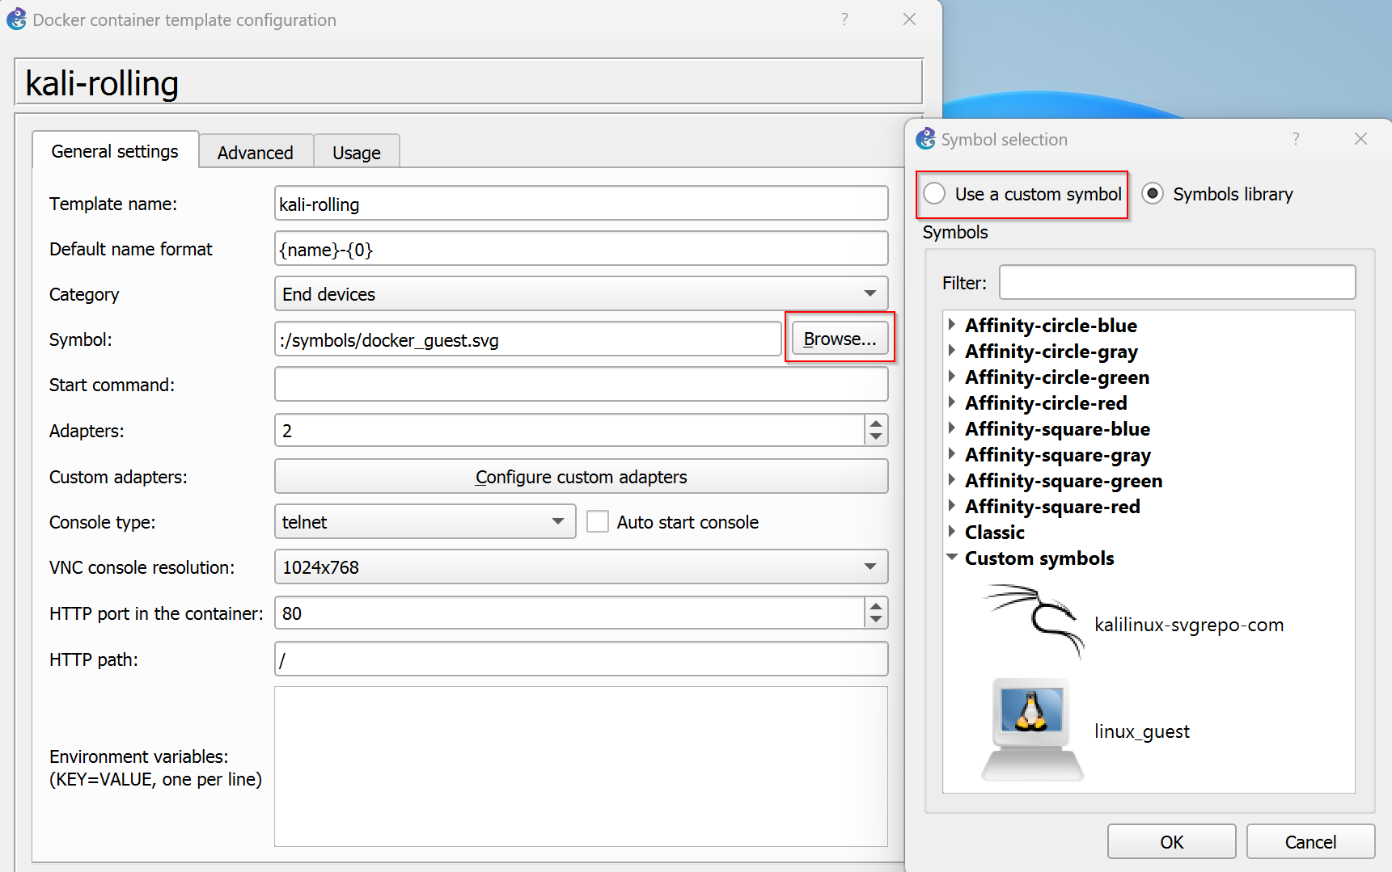The width and height of the screenshot is (1392, 872).
Task: Click the help icon in Docker template dialog
Action: tap(844, 19)
